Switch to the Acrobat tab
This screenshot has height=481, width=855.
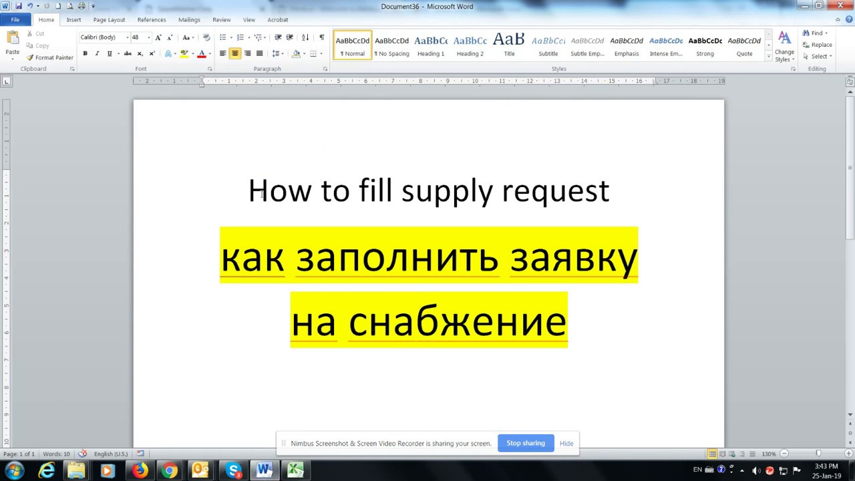[278, 19]
